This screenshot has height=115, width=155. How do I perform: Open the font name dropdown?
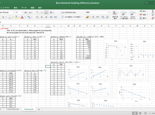tap(14, 12)
